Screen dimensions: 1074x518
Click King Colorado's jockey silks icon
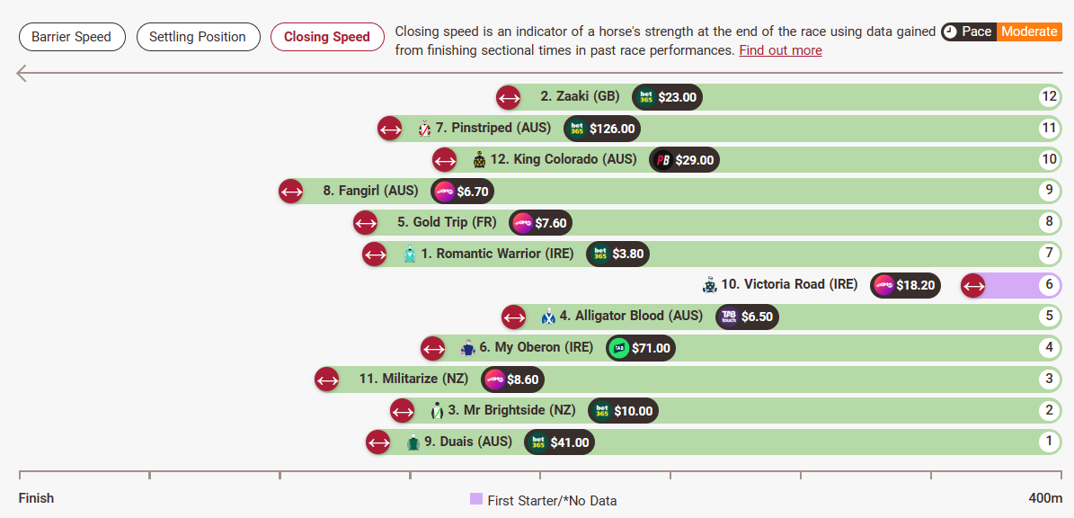pyautogui.click(x=479, y=160)
